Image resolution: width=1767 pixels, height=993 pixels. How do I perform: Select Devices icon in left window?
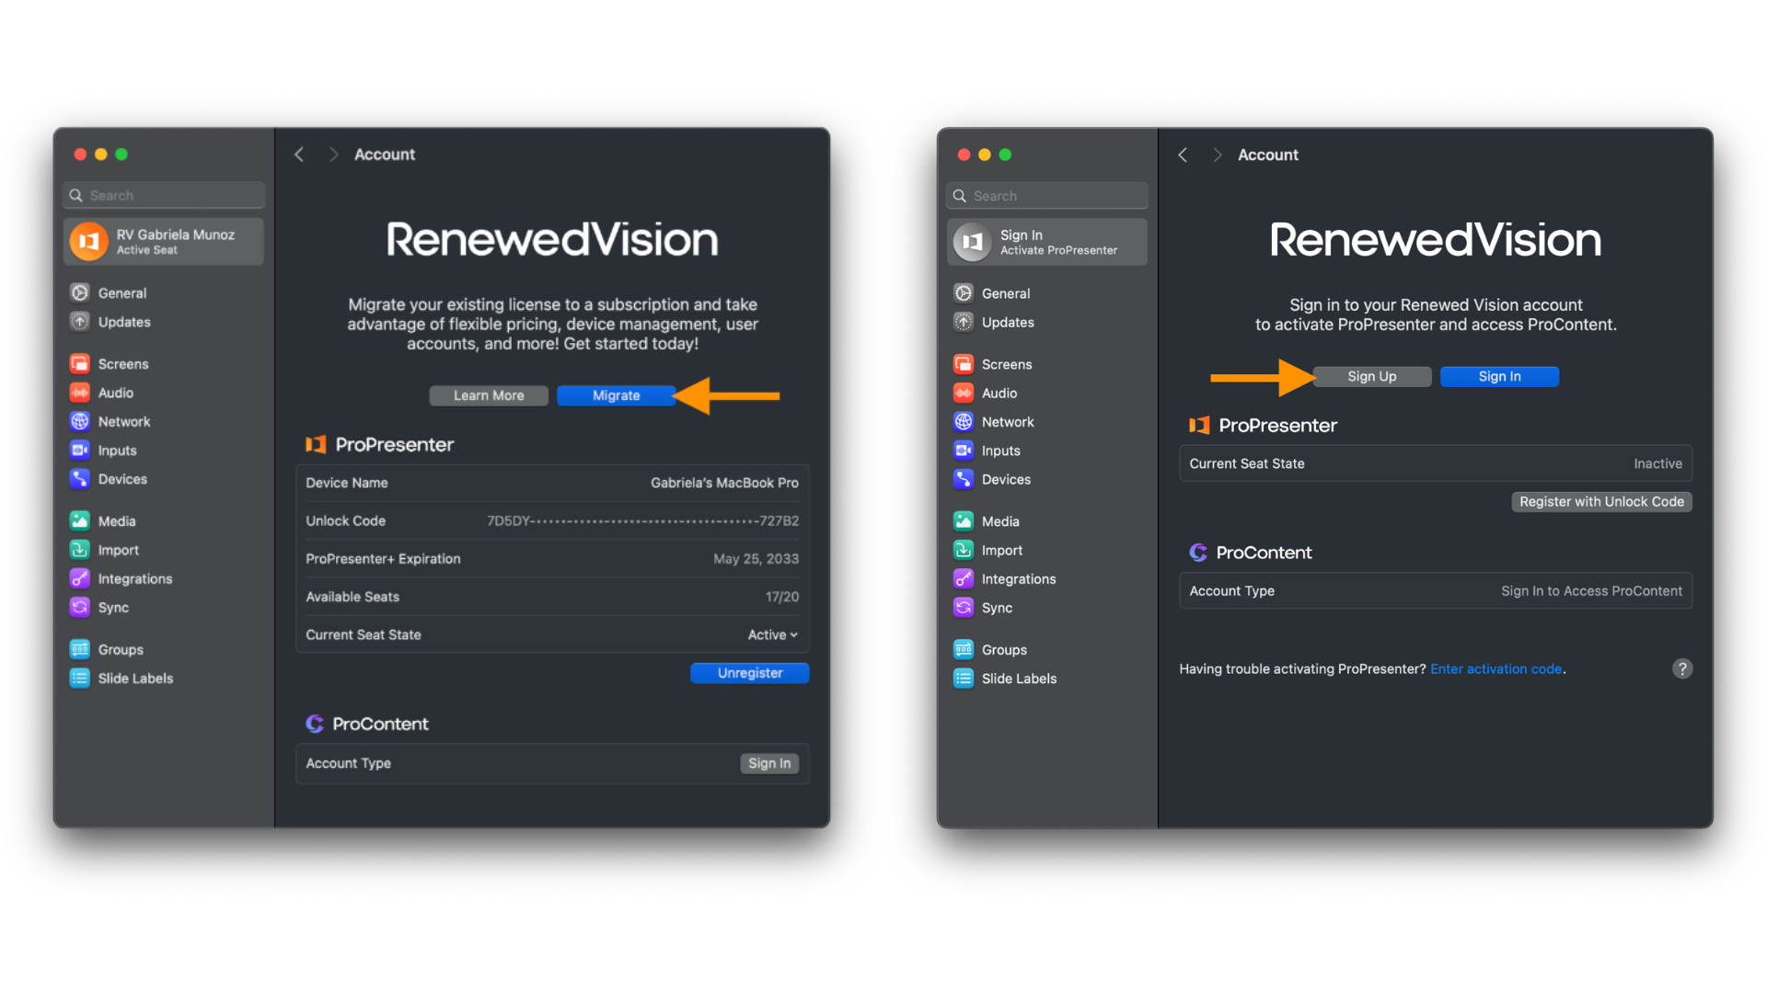click(x=80, y=478)
